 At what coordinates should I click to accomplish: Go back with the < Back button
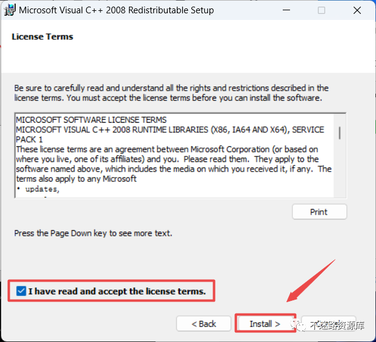tap(203, 324)
